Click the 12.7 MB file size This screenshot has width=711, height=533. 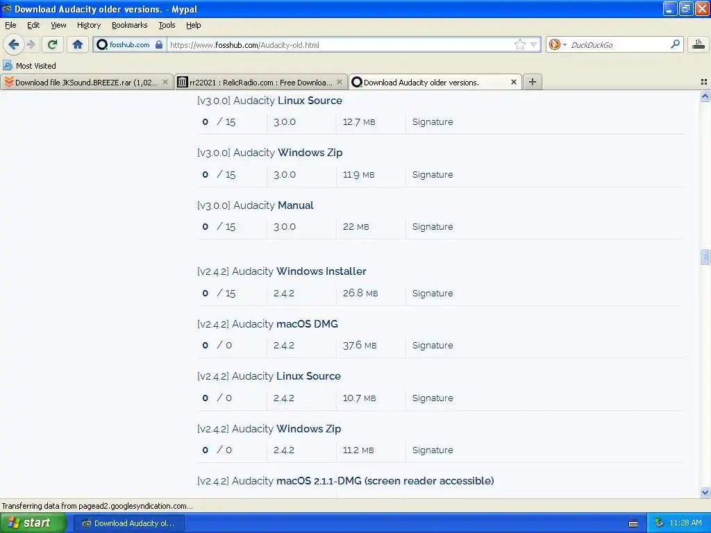359,122
